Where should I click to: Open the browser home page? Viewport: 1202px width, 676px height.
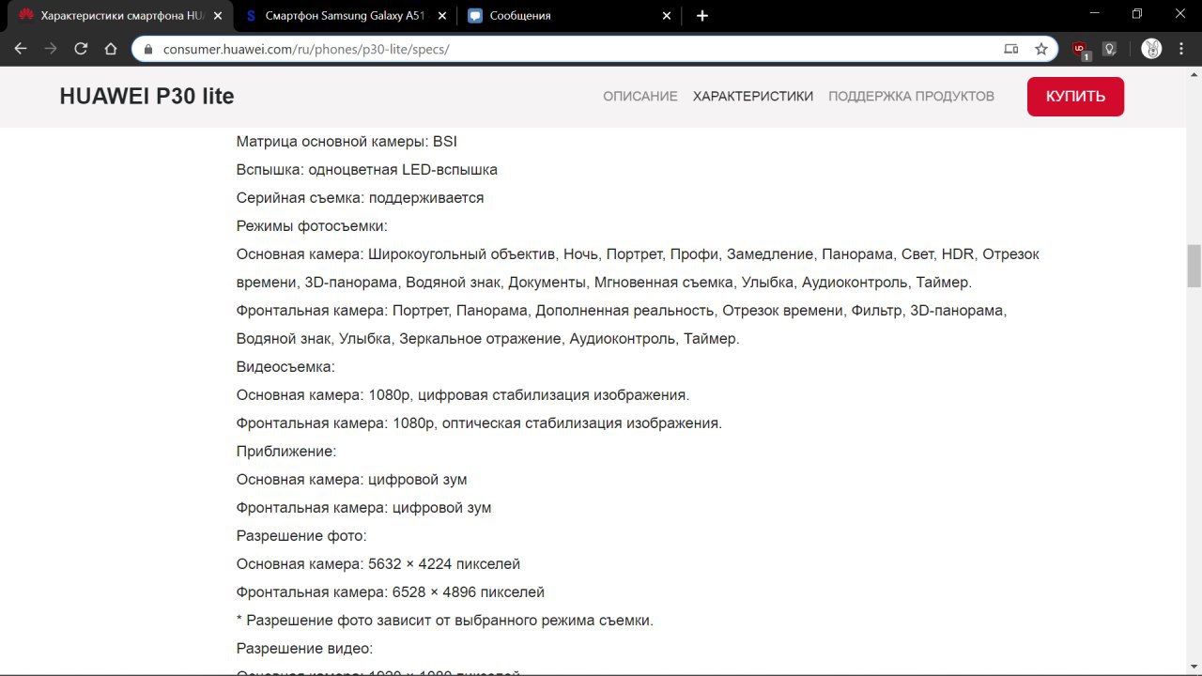pyautogui.click(x=111, y=49)
